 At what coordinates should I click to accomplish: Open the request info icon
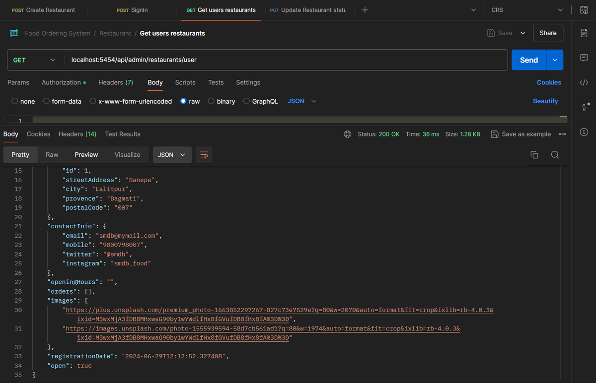coord(584,132)
